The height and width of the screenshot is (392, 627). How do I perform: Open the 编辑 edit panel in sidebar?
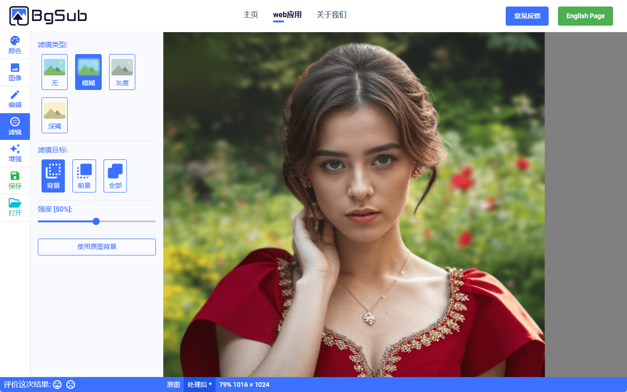(15, 100)
